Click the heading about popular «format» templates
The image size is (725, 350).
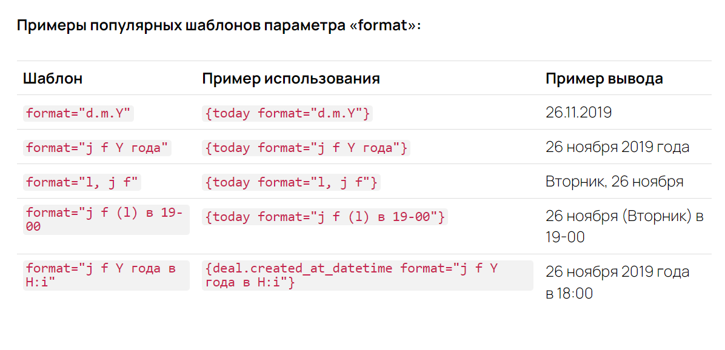click(x=218, y=26)
